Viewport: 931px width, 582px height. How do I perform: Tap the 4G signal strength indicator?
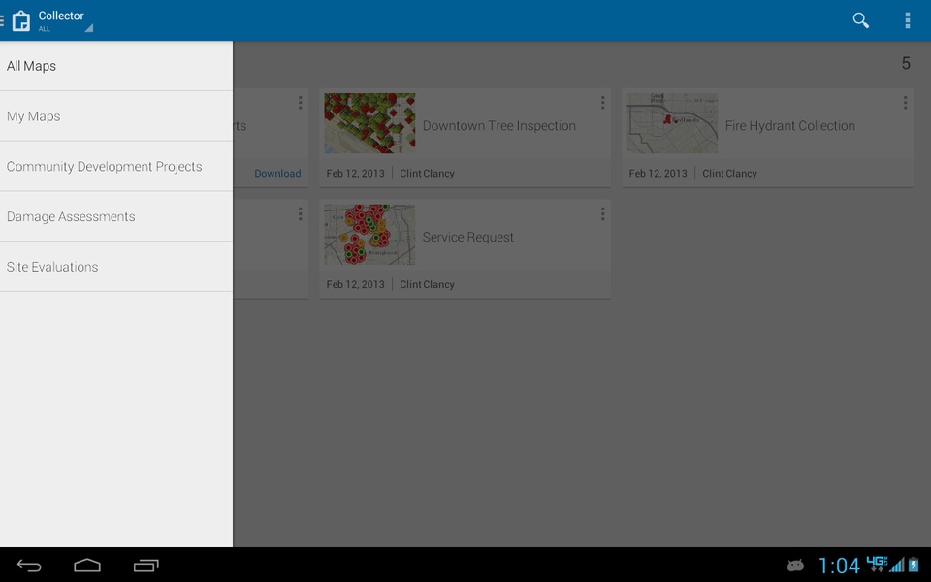(885, 565)
